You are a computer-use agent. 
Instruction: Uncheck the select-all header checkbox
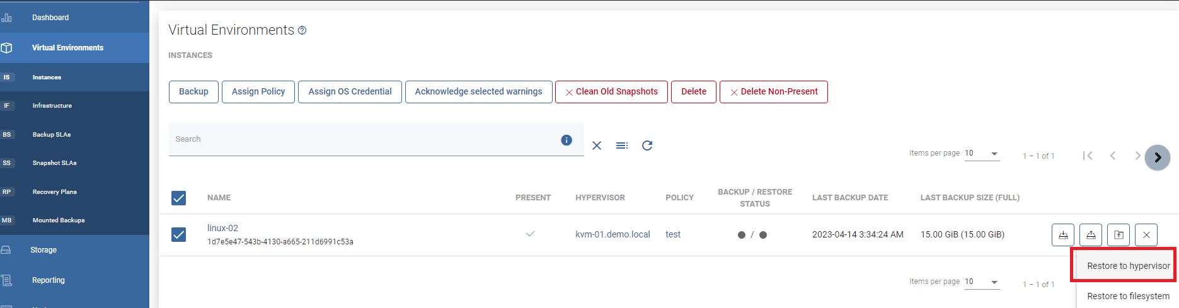(x=179, y=198)
